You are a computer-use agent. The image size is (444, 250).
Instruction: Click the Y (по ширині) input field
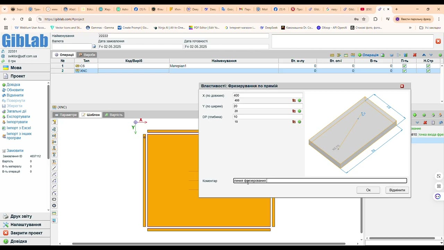tap(268, 106)
